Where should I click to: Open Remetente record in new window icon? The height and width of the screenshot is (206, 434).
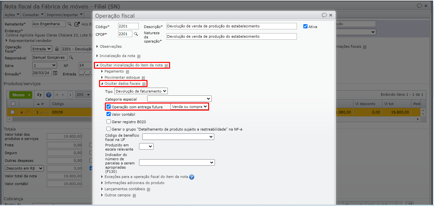coord(77,24)
